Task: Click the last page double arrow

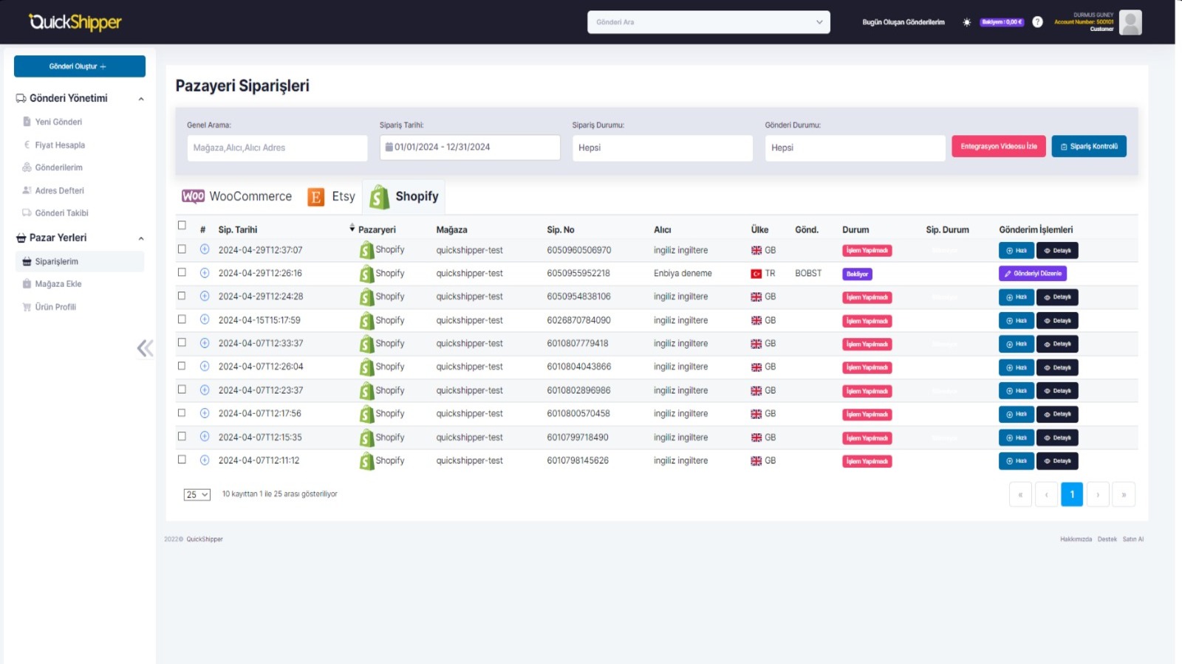Action: pos(1124,494)
